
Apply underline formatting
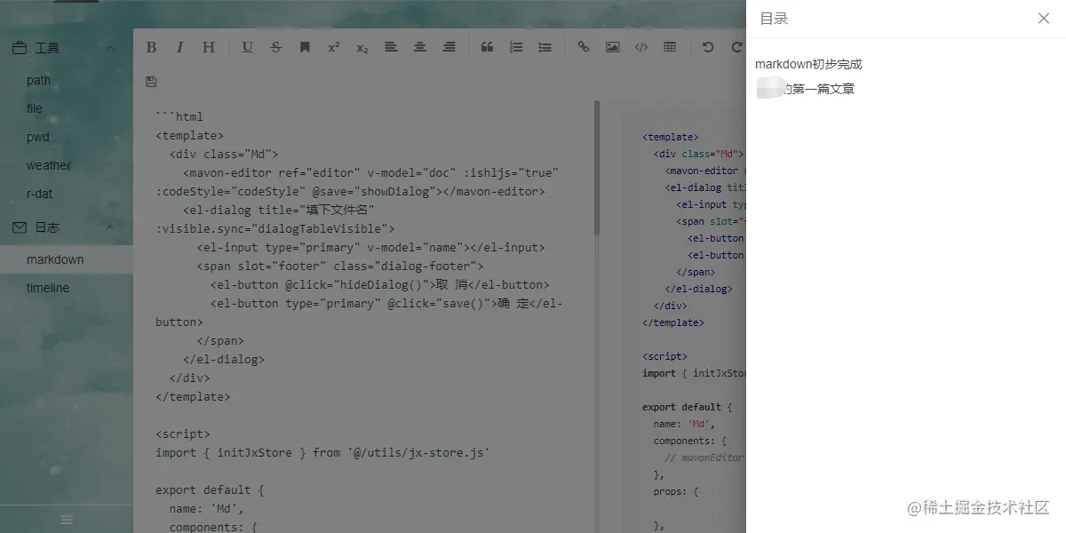(247, 47)
